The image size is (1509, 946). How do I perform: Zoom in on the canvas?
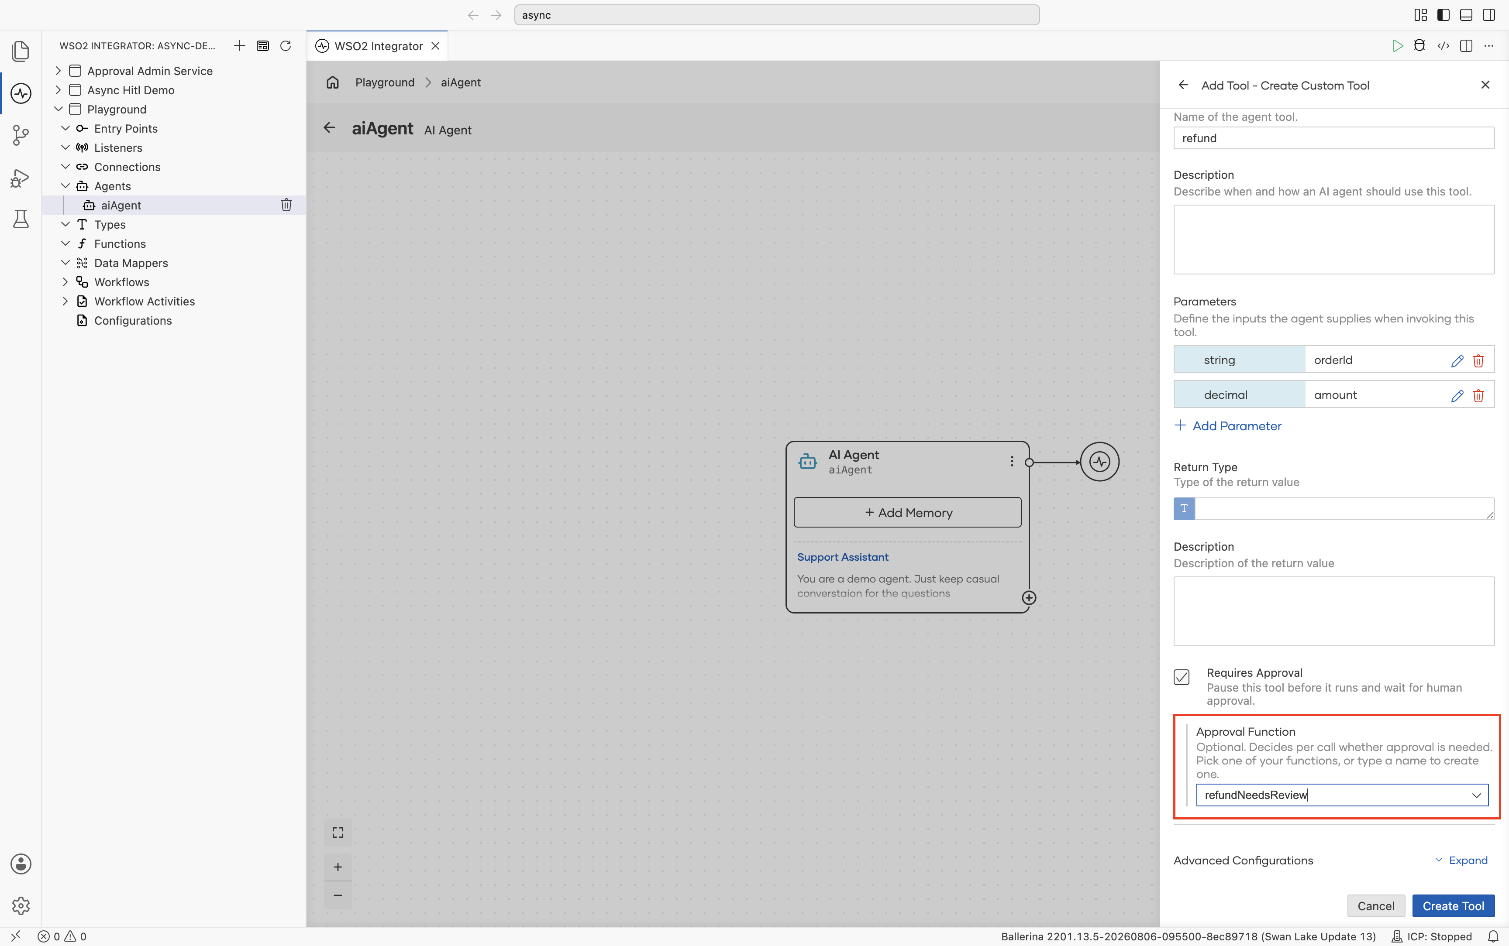(338, 867)
